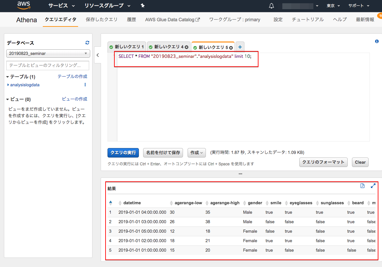
Task: Sort results by smile column
Action: (267, 203)
